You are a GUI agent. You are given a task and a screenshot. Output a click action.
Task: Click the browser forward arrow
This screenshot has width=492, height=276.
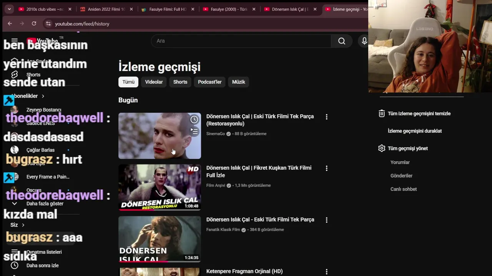coord(22,23)
